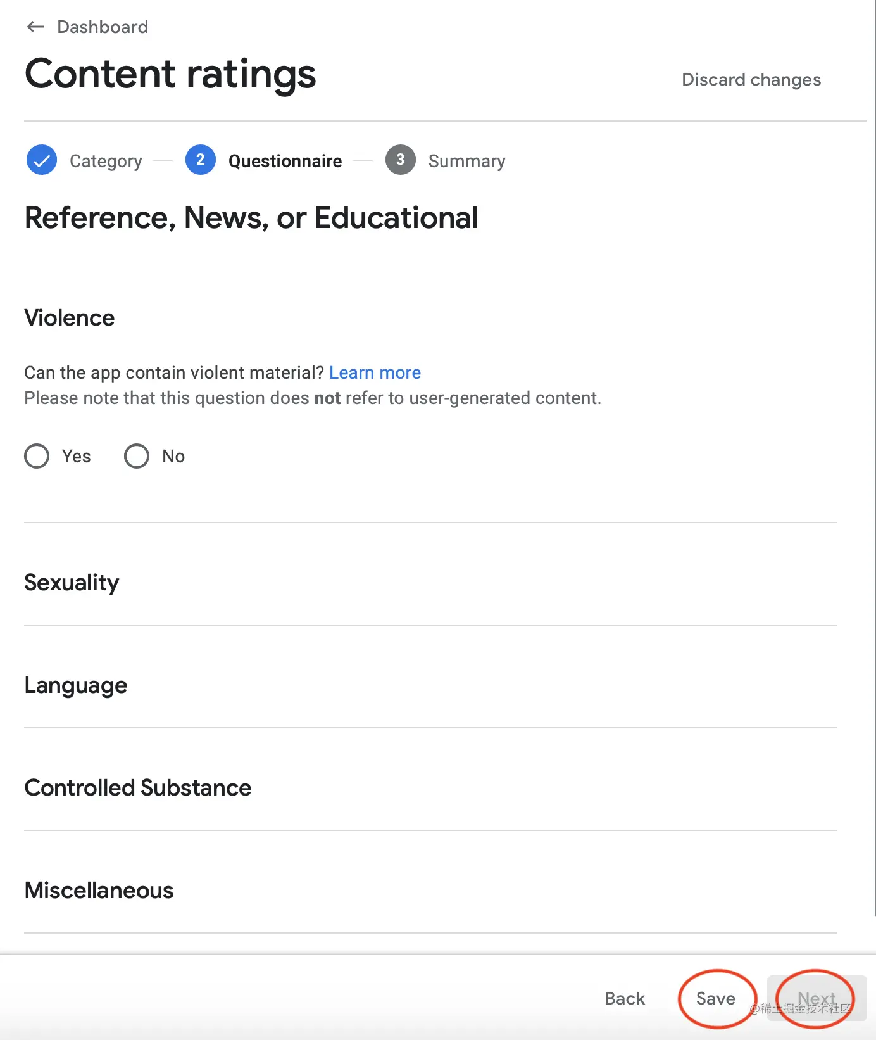Click the number 2 Questionnaire step circle
The image size is (876, 1040).
click(x=201, y=160)
